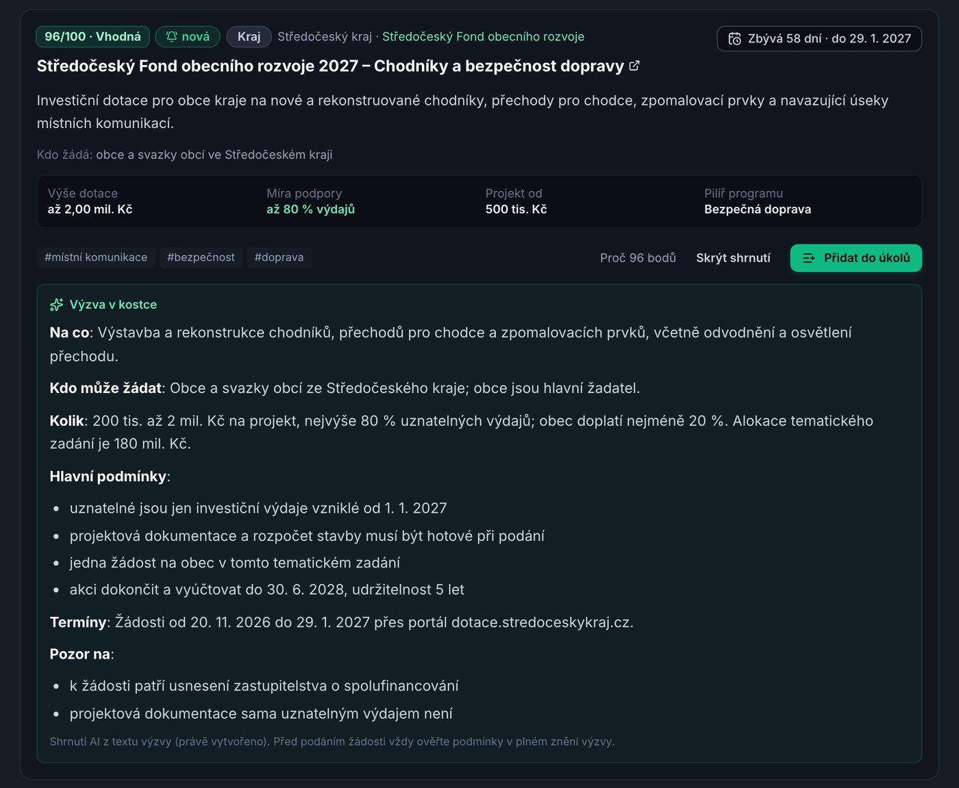Click the Kdo může žádat line
The image size is (959, 788).
tap(345, 388)
